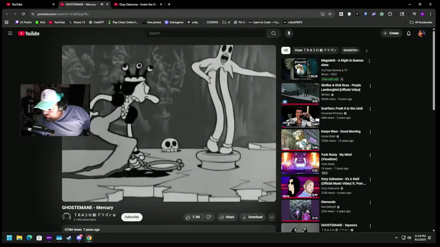Click the install app icon in address bar
This screenshot has width=440, height=247.
coord(322,14)
